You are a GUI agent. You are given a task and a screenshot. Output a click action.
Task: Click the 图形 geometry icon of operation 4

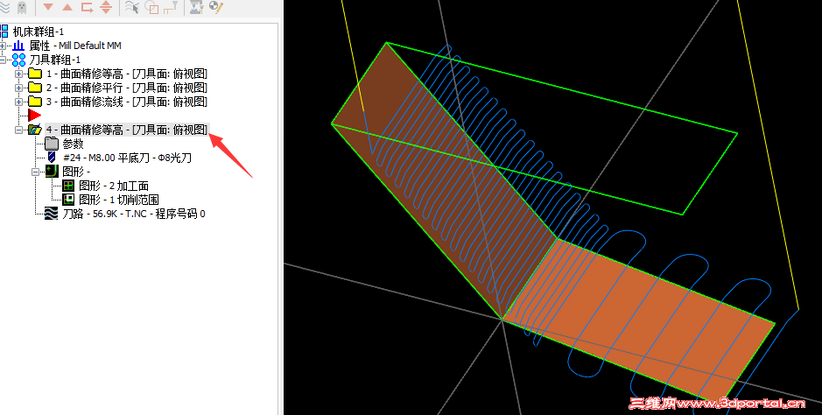click(x=52, y=172)
